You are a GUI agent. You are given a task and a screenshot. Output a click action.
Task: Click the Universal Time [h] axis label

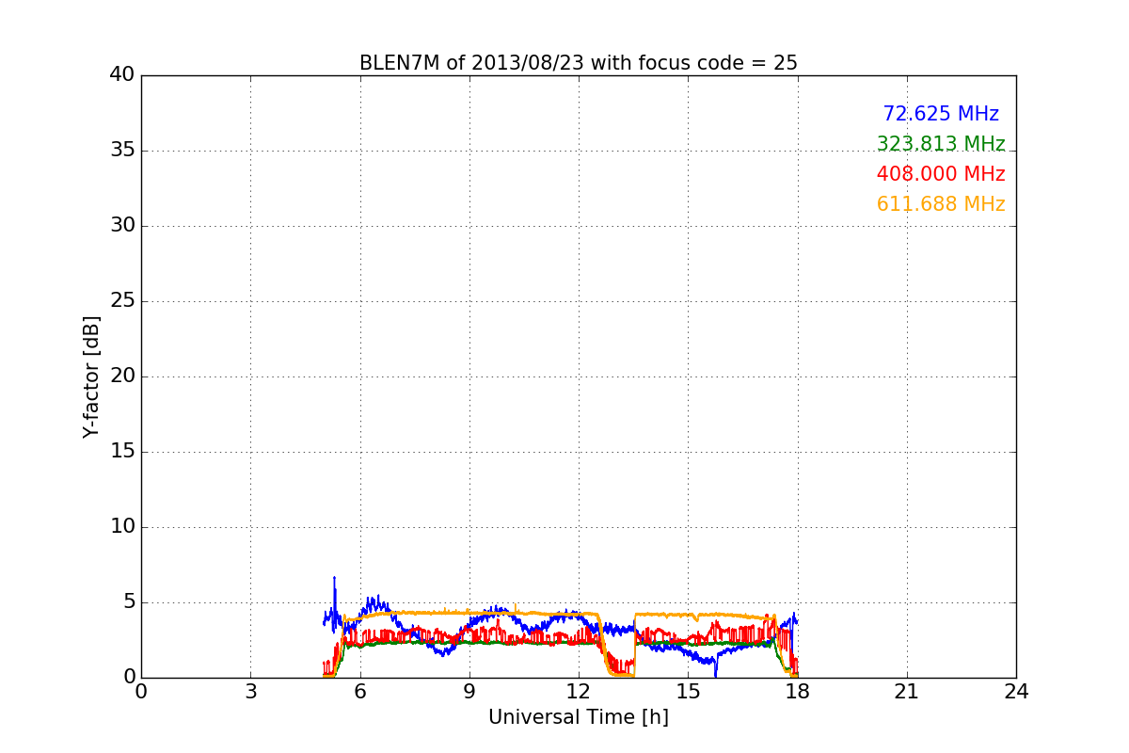[x=579, y=717]
